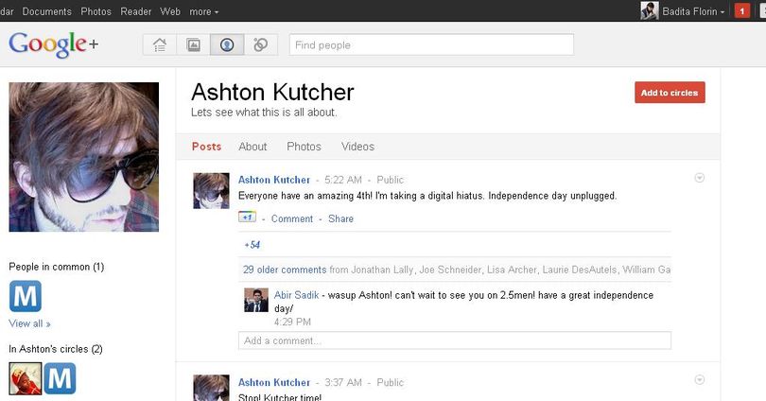Open the Circles icon in toolbar
Viewport: 766px width, 401px height.
[x=261, y=45]
